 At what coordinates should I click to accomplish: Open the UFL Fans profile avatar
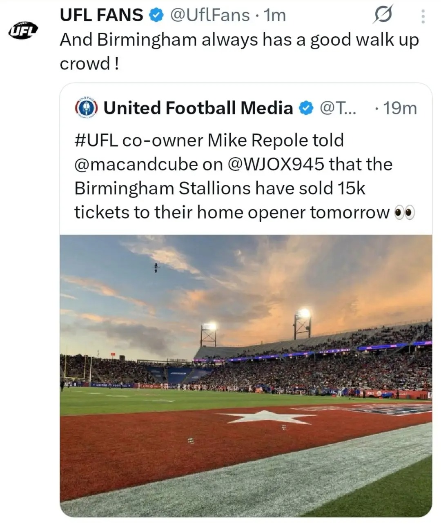[x=23, y=31]
